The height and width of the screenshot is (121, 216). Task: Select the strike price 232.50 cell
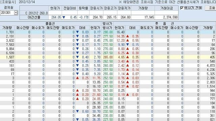point(108,111)
